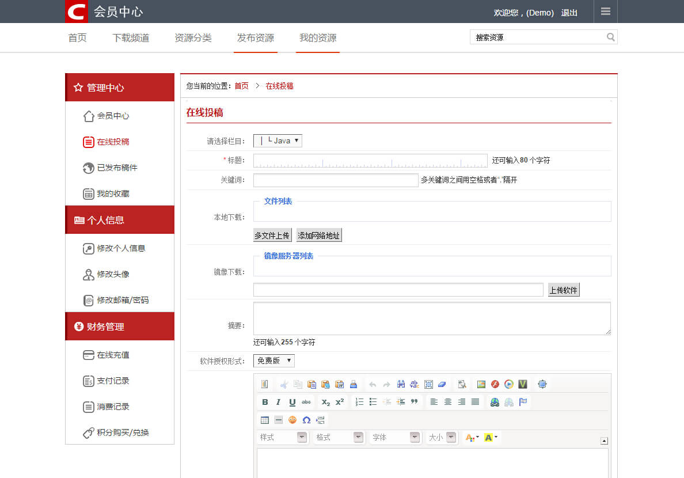This screenshot has width=684, height=478.
Task: Click Paste as plain text icon
Action: [325, 384]
